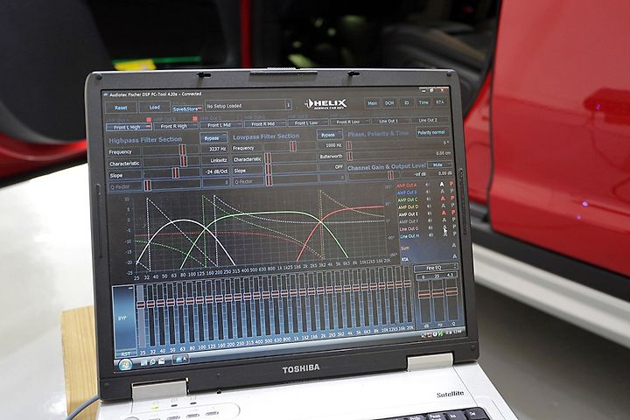
Task: Toggle Bypass in Lowpass Filter Section
Action: (329, 135)
